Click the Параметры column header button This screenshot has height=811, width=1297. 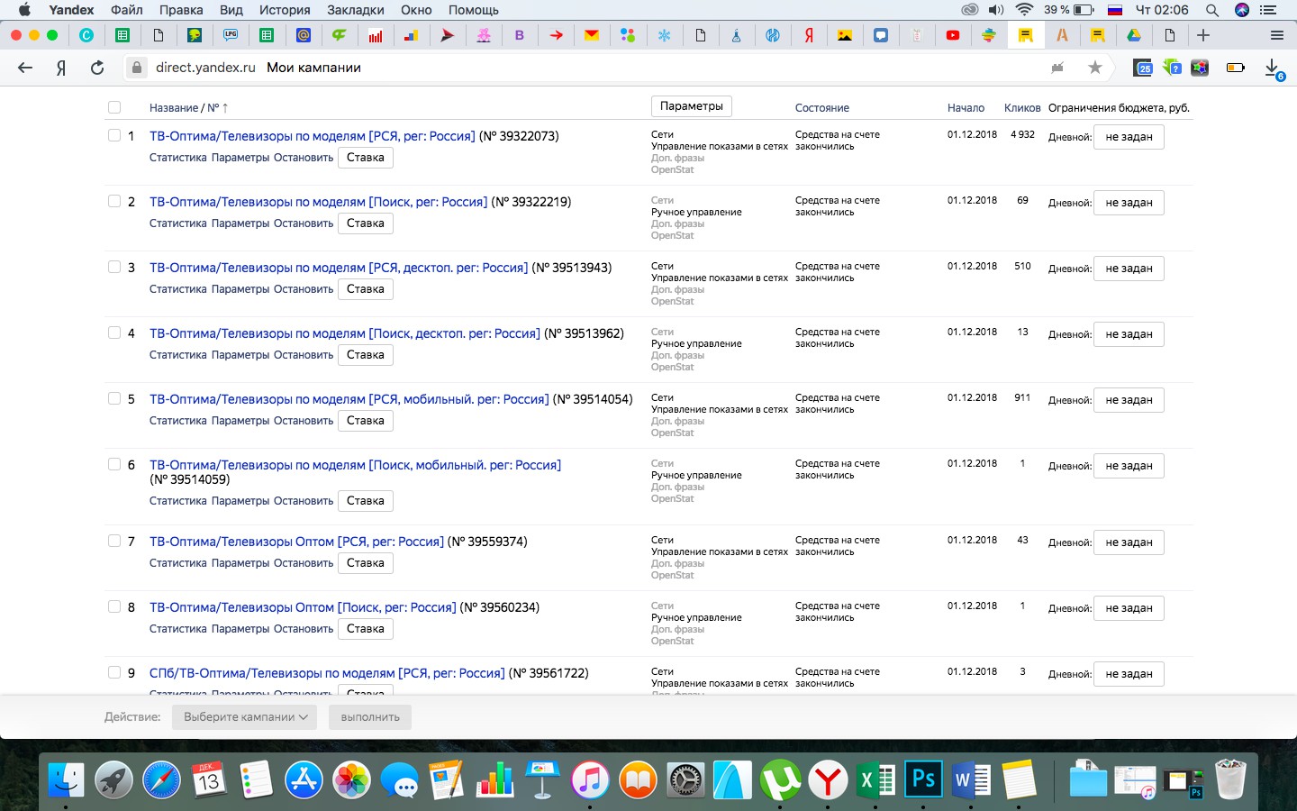pos(692,106)
